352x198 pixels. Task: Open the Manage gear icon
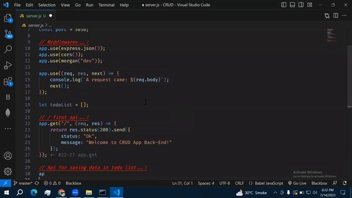(x=8, y=172)
